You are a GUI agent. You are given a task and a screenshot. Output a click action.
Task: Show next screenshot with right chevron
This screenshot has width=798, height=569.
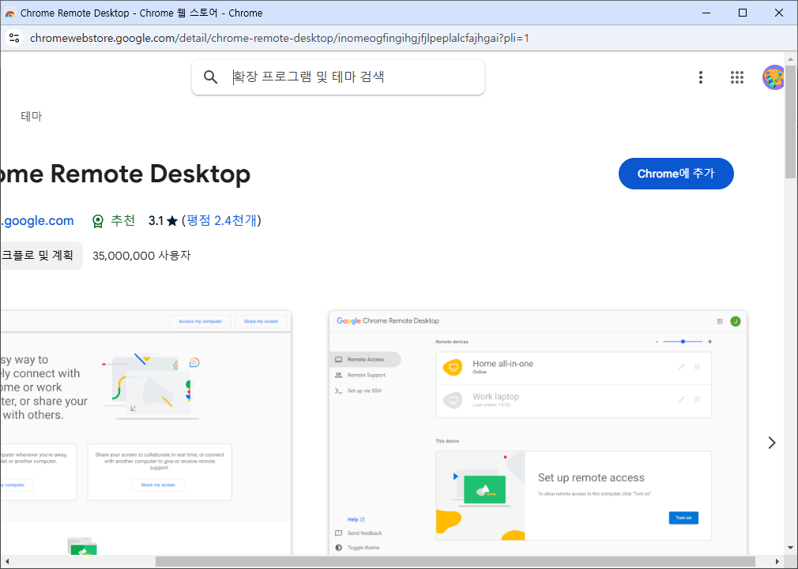tap(772, 443)
